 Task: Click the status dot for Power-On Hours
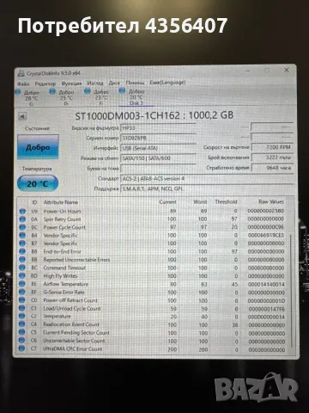[22, 211]
